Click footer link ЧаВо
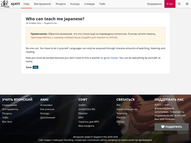This screenshot has width=191, height=143. 5,118
